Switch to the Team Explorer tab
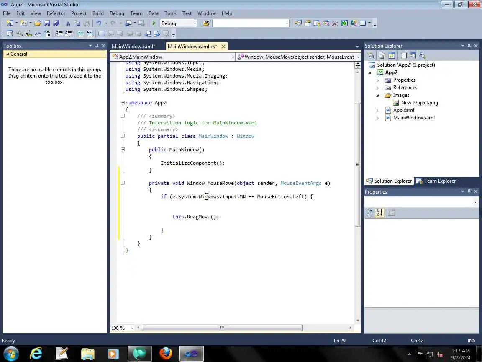 pos(436,181)
